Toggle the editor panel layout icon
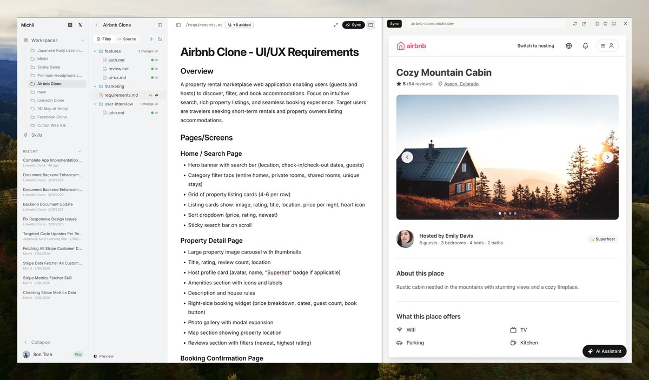Image resolution: width=649 pixels, height=380 pixels. pos(370,24)
